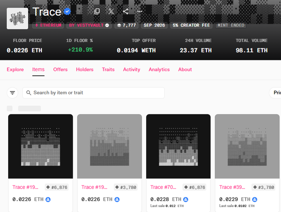The image size is (281, 212).
Task: Click the blue verified badge next to Trace
Action: (67, 12)
